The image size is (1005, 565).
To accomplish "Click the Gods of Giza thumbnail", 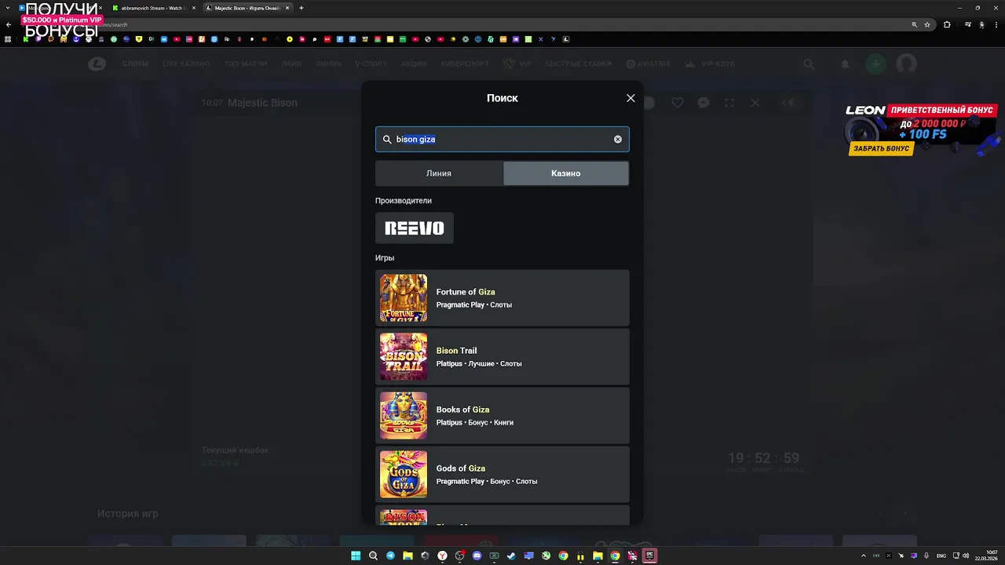I will pos(404,475).
